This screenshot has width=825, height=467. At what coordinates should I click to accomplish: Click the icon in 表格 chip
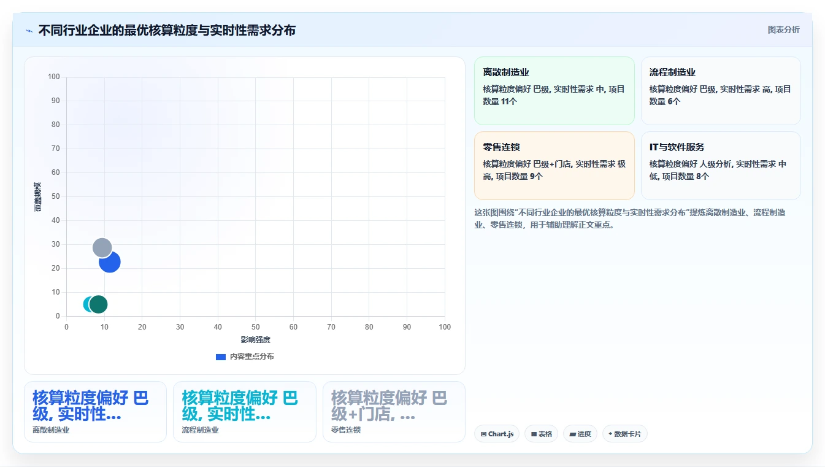pos(534,434)
